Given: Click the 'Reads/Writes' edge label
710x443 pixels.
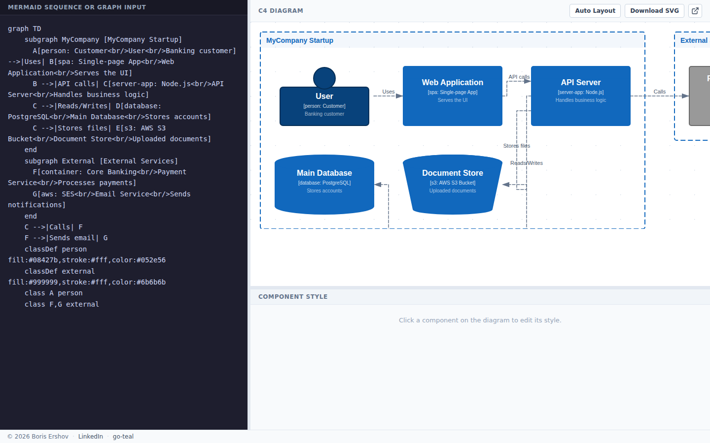Looking at the screenshot, I should click(527, 163).
